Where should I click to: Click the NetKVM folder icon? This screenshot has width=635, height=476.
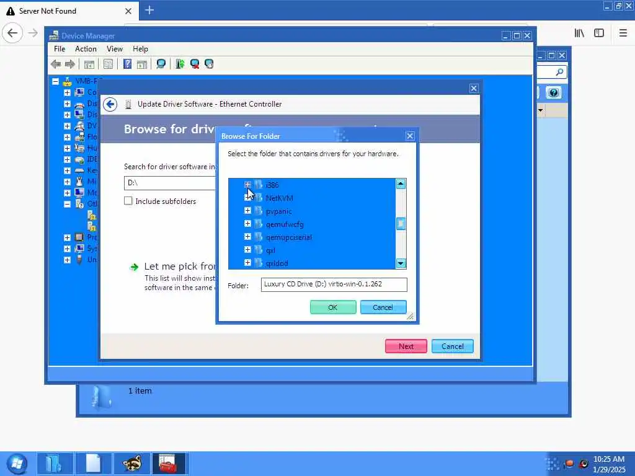click(259, 198)
